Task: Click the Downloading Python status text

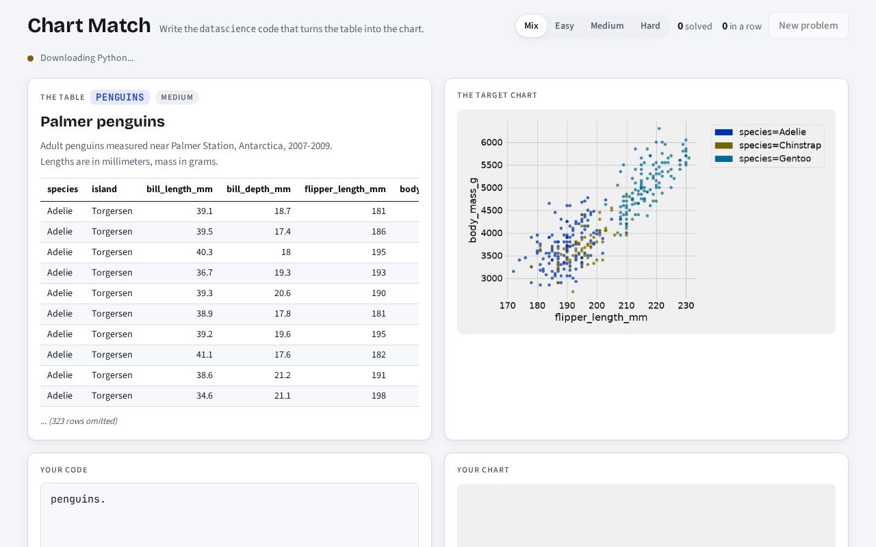Action: pyautogui.click(x=87, y=58)
